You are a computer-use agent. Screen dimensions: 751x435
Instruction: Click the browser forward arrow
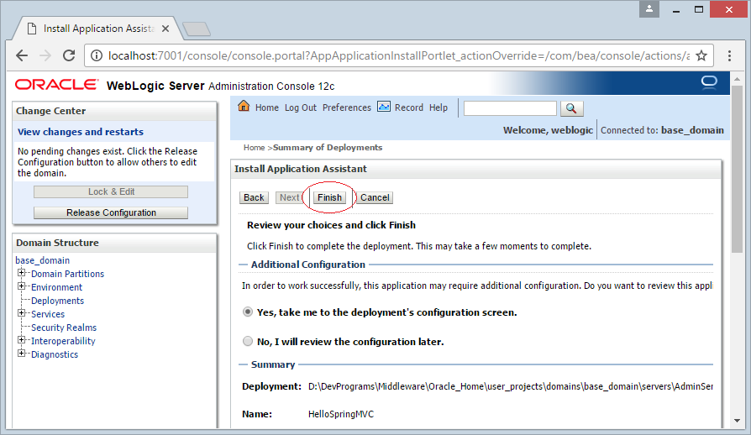click(x=45, y=56)
